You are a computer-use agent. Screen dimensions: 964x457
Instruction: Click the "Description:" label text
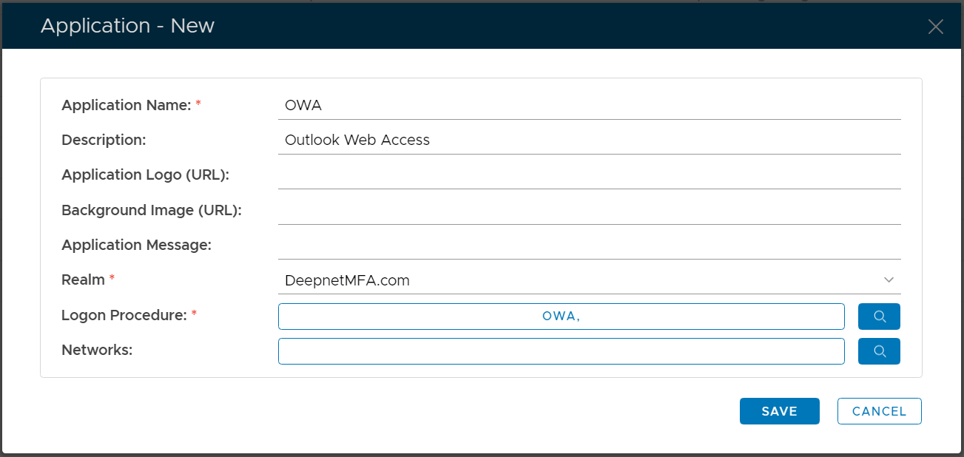click(x=104, y=141)
